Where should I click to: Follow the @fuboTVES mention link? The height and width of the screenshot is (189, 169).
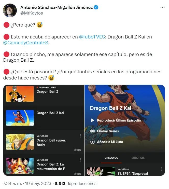coord(92,37)
